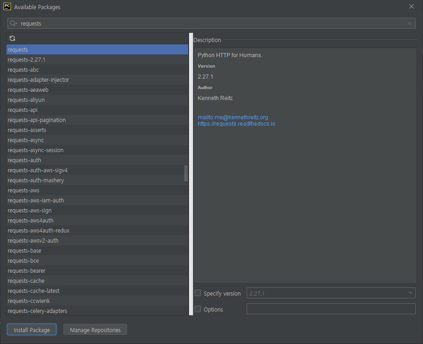Enable the Specify version checkbox
Image resolution: width=423 pixels, height=344 pixels.
point(198,293)
